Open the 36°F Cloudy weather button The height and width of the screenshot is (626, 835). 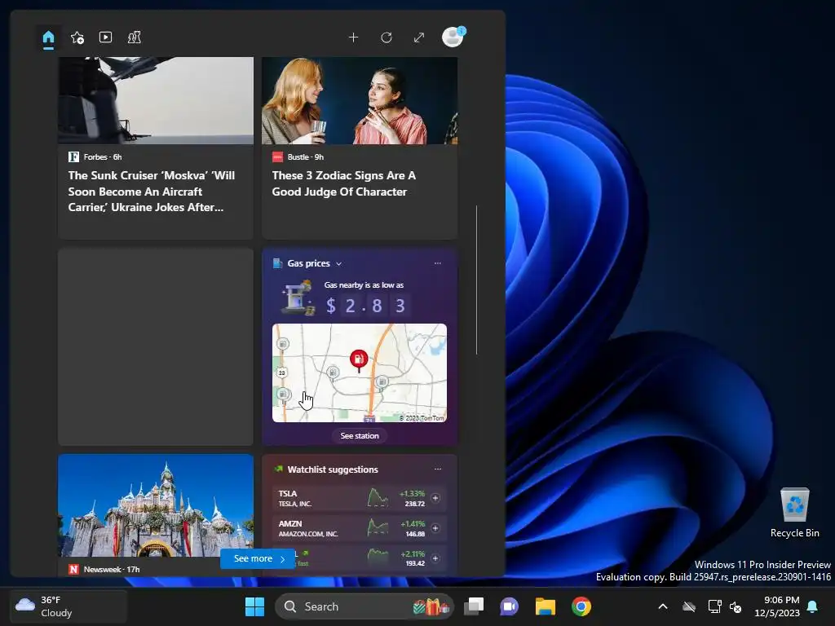click(69, 606)
